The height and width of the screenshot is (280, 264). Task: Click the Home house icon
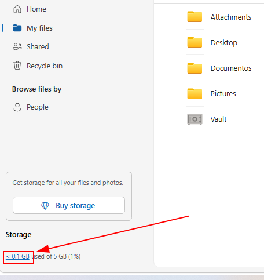point(17,9)
